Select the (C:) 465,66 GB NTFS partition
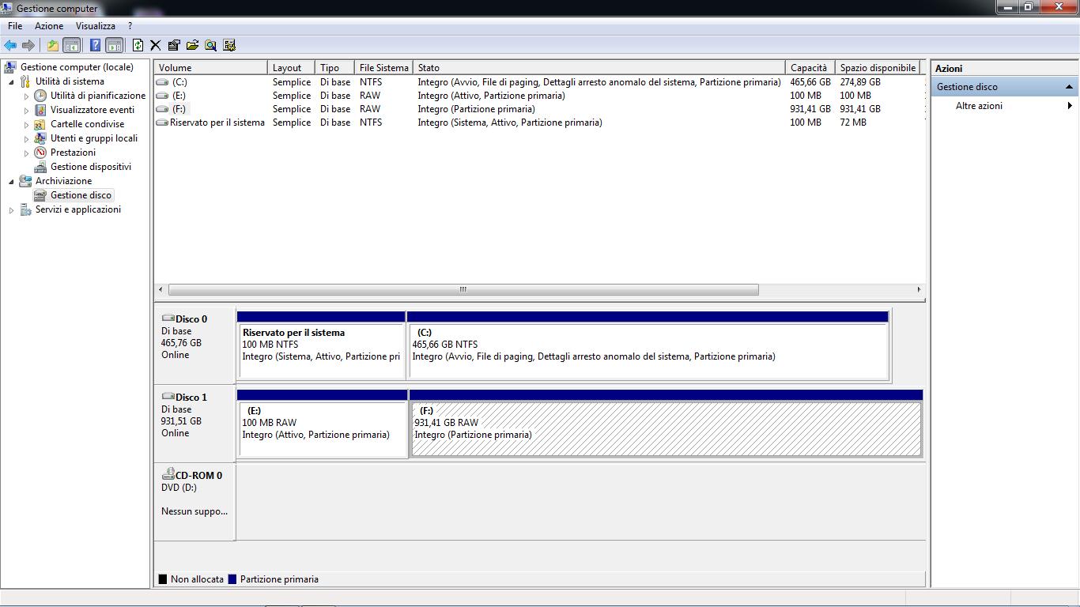The width and height of the screenshot is (1080, 607). pos(648,345)
